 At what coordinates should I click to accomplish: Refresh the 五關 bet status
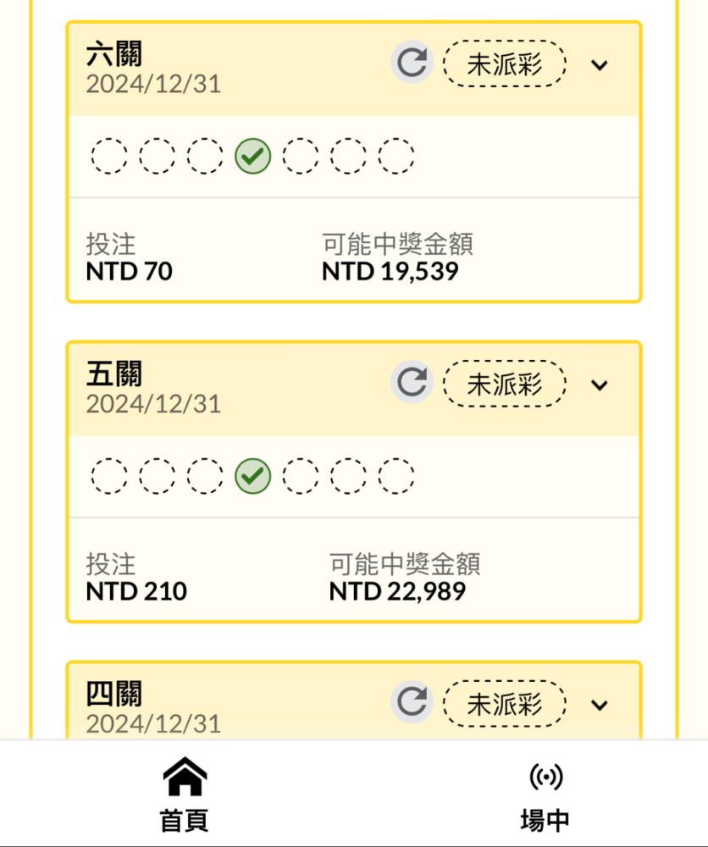click(x=412, y=382)
